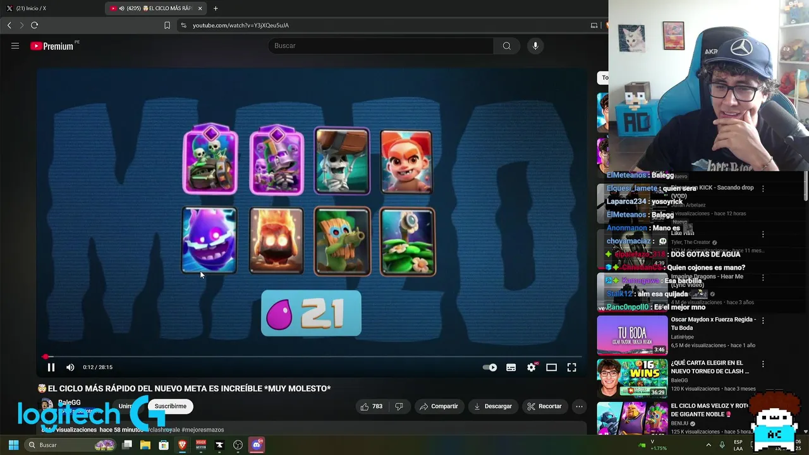The width and height of the screenshot is (809, 455).
Task: Reload the page with refresh icon
Action: click(34, 25)
